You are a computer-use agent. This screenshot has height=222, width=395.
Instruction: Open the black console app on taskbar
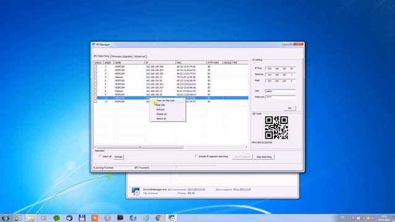tap(120, 218)
